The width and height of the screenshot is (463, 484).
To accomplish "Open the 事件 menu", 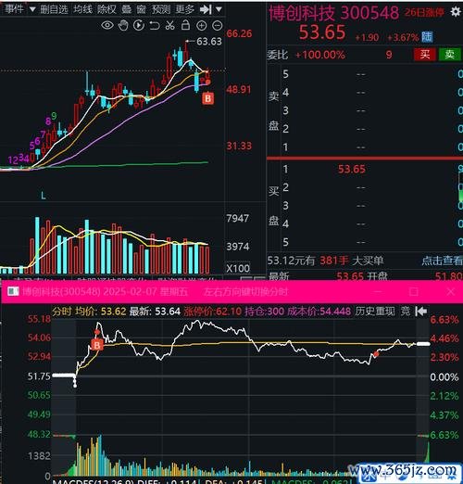I will click(x=14, y=9).
